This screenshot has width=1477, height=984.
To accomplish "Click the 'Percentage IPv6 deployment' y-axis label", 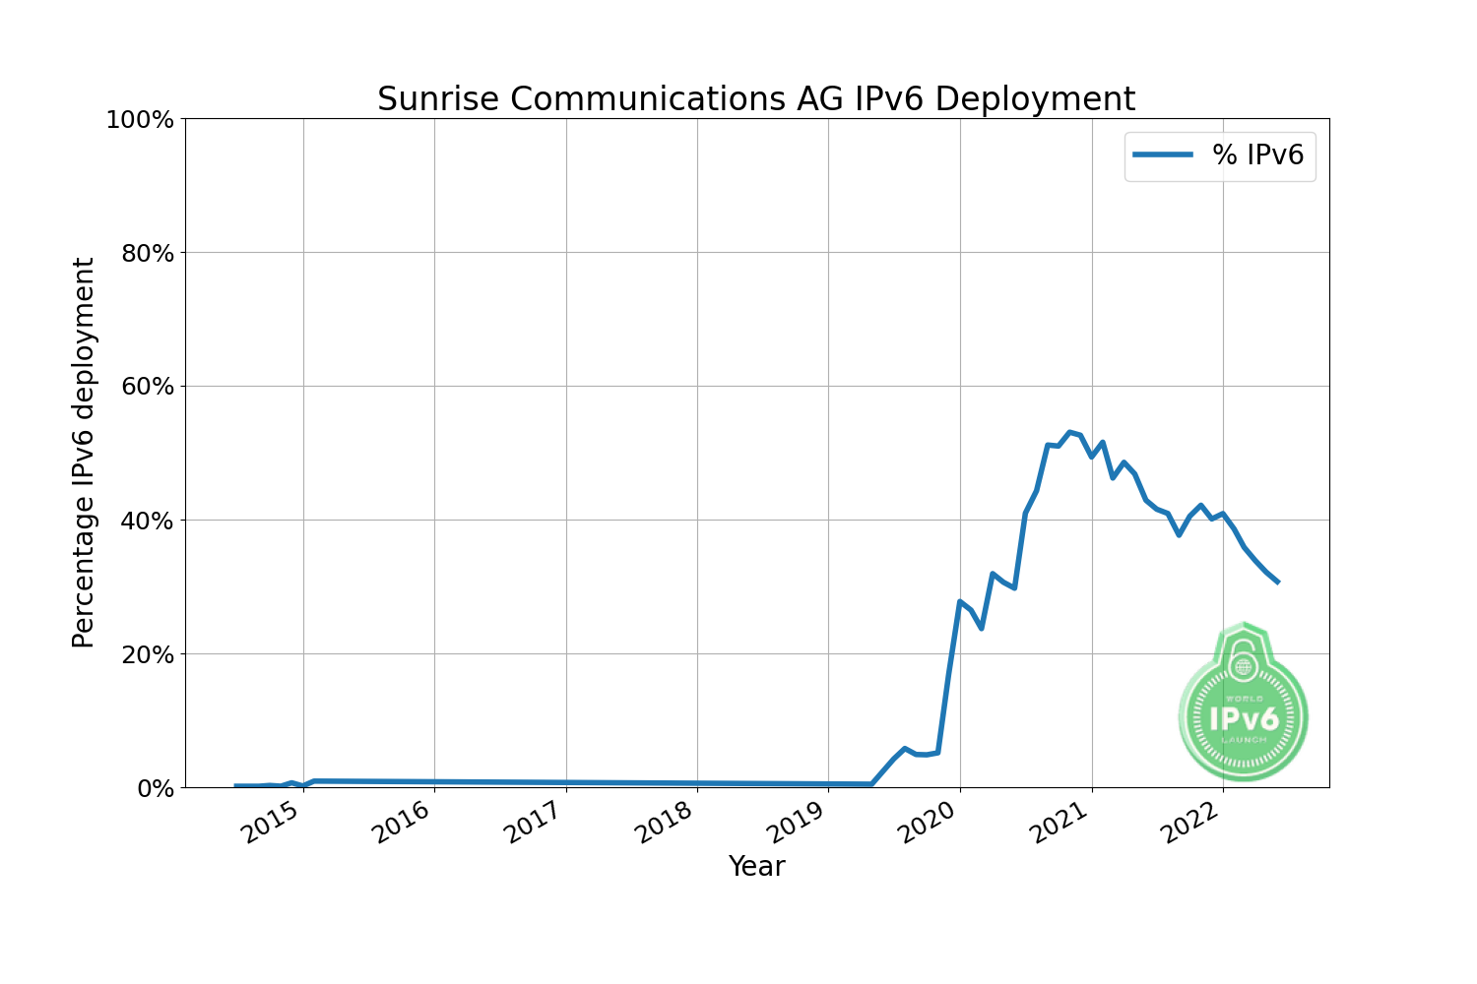I will pos(84,453).
